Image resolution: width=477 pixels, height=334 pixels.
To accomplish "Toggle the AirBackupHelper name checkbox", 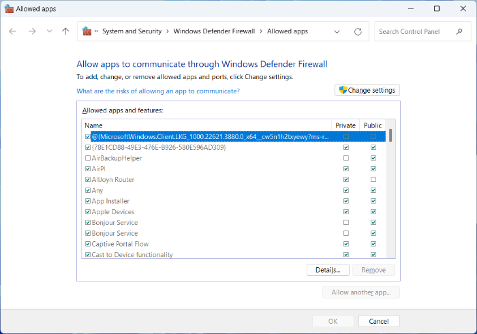I will coord(87,158).
